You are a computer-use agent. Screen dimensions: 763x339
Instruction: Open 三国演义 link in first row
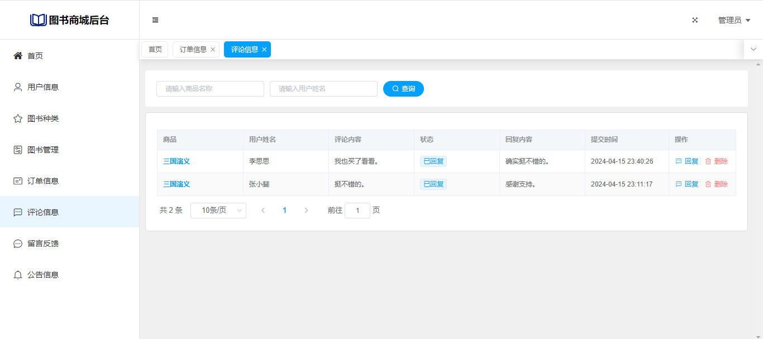pyautogui.click(x=177, y=161)
